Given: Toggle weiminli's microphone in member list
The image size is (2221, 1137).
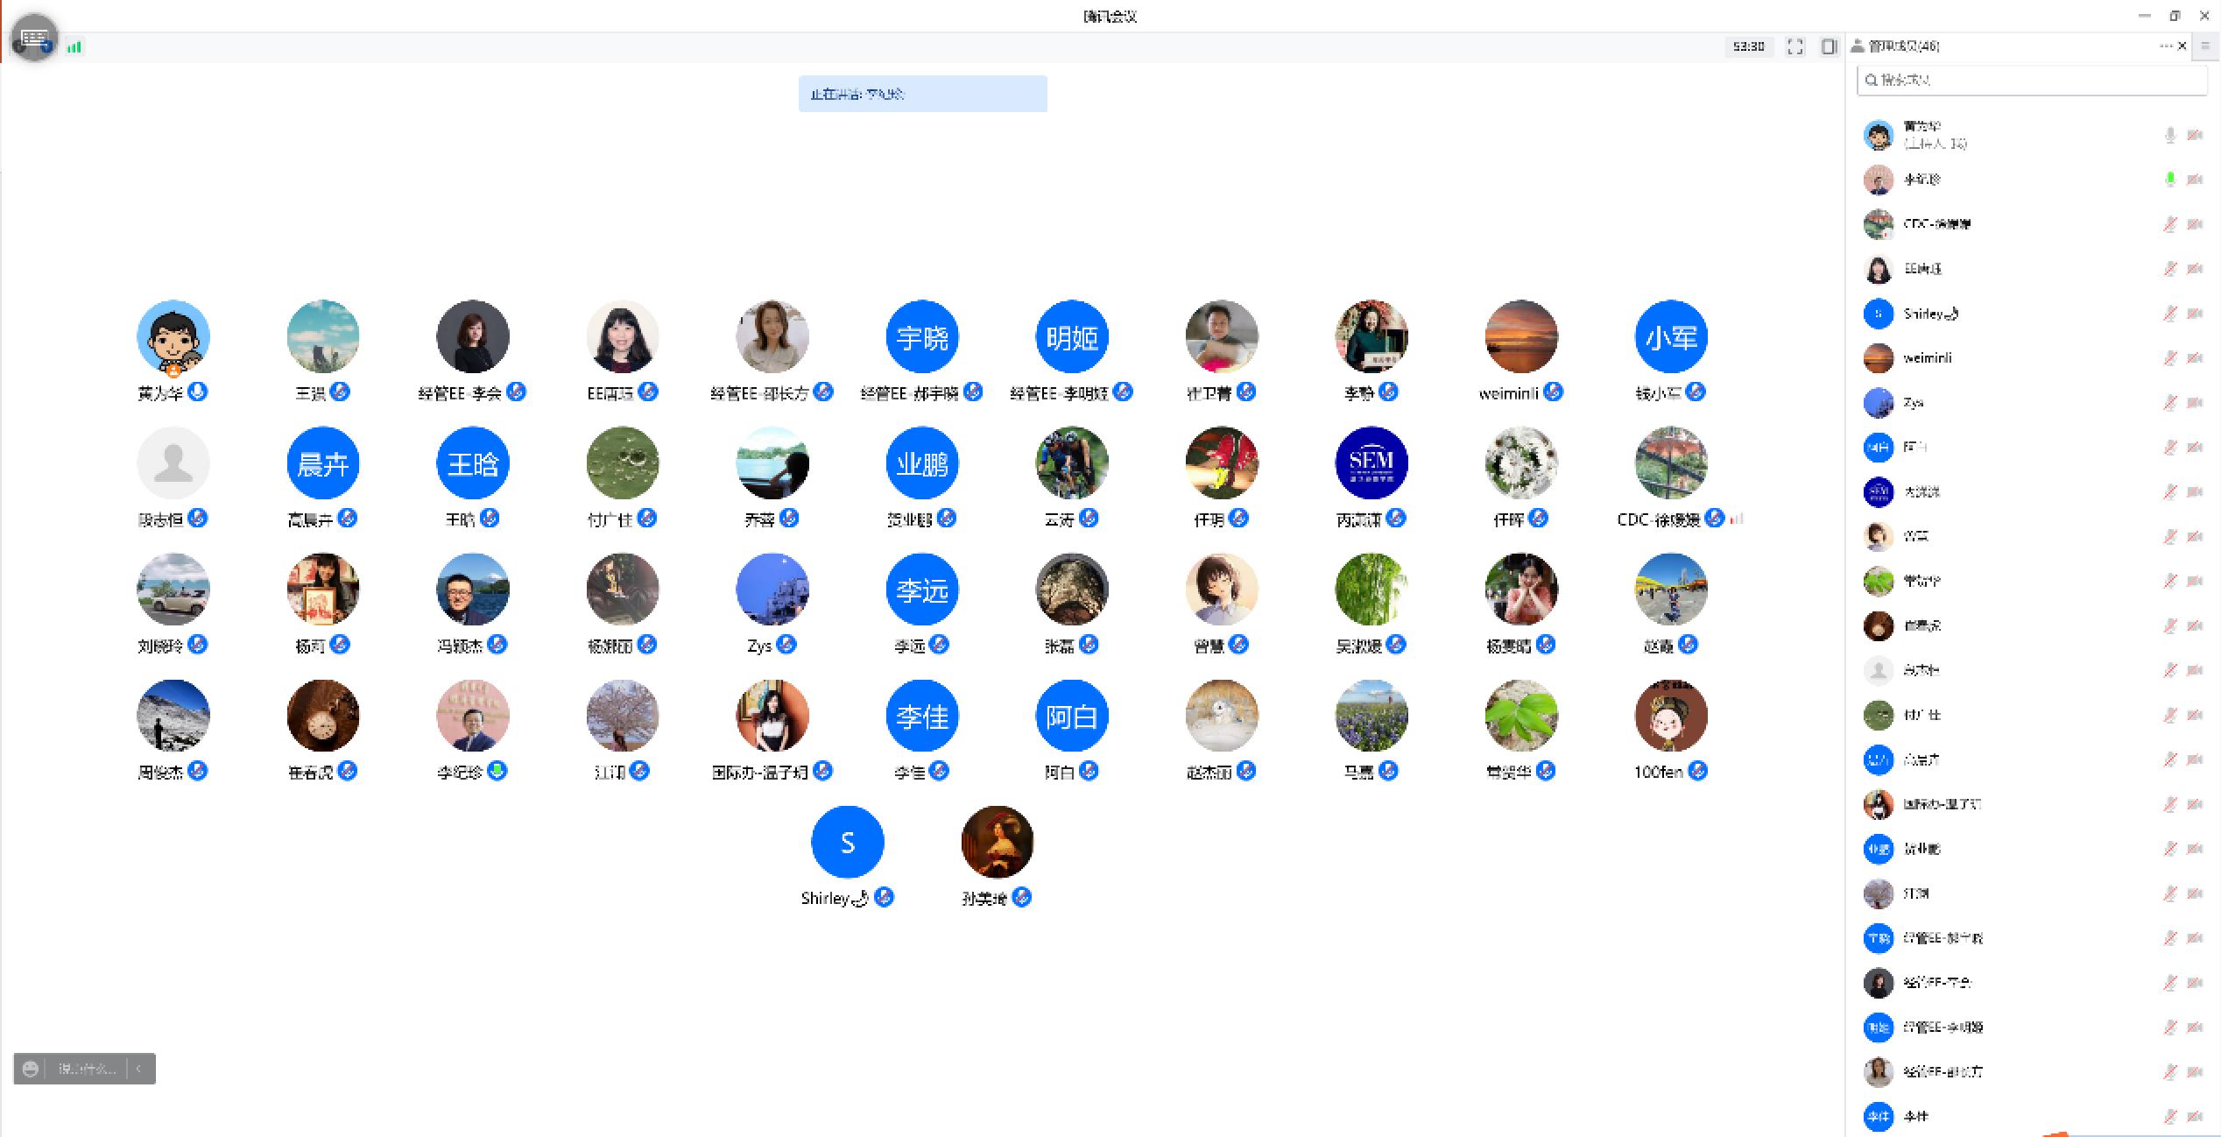Looking at the screenshot, I should (2169, 357).
